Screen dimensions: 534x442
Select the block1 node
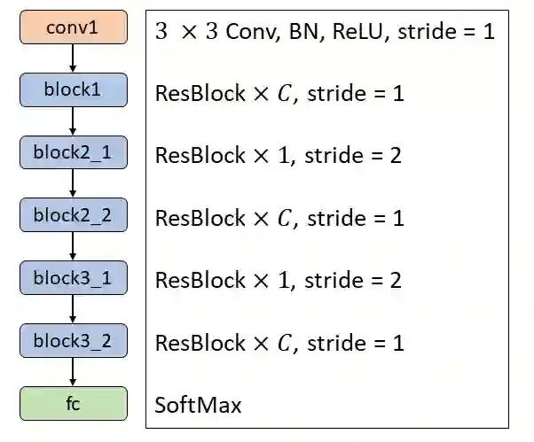click(x=74, y=89)
